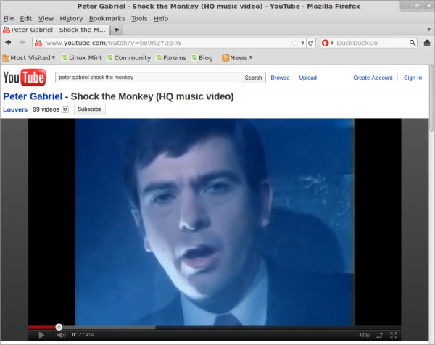Open the Linux Mint bookmark
This screenshot has height=345, width=435.
click(x=82, y=57)
